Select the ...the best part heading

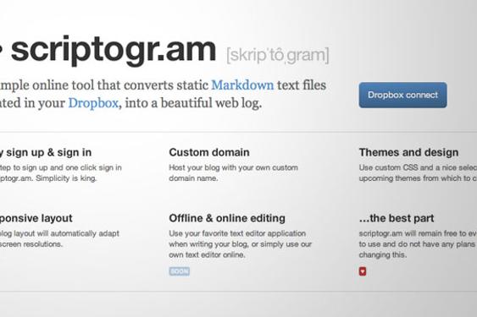tap(397, 218)
